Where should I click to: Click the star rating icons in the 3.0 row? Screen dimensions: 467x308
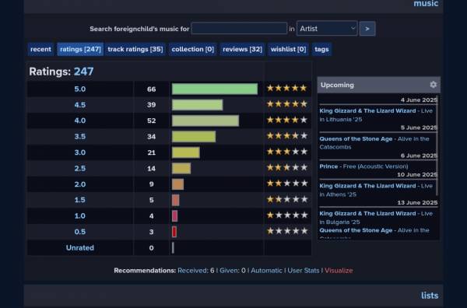[x=286, y=152]
